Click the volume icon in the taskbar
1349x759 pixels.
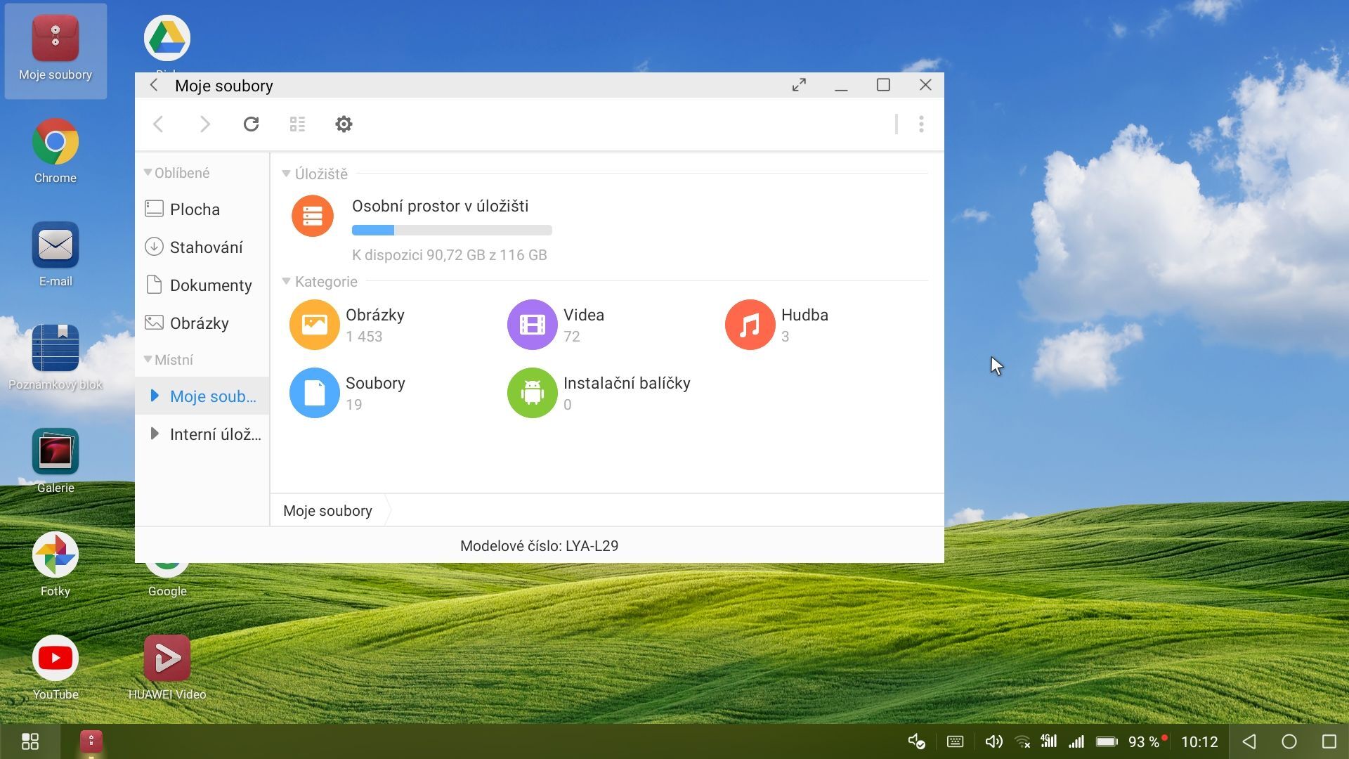coord(993,741)
